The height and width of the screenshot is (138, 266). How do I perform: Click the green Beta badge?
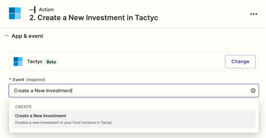(x=51, y=62)
